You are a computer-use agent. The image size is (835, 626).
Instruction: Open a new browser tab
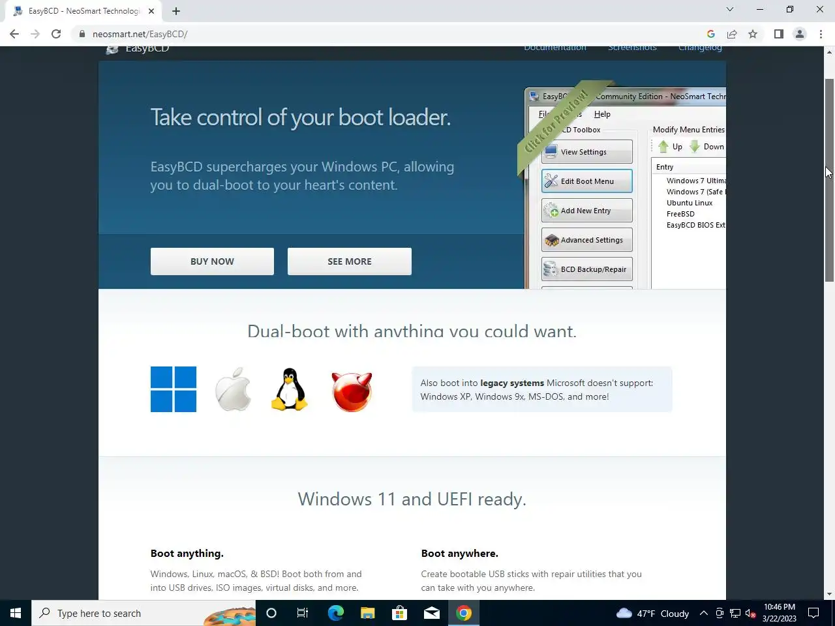(x=176, y=11)
